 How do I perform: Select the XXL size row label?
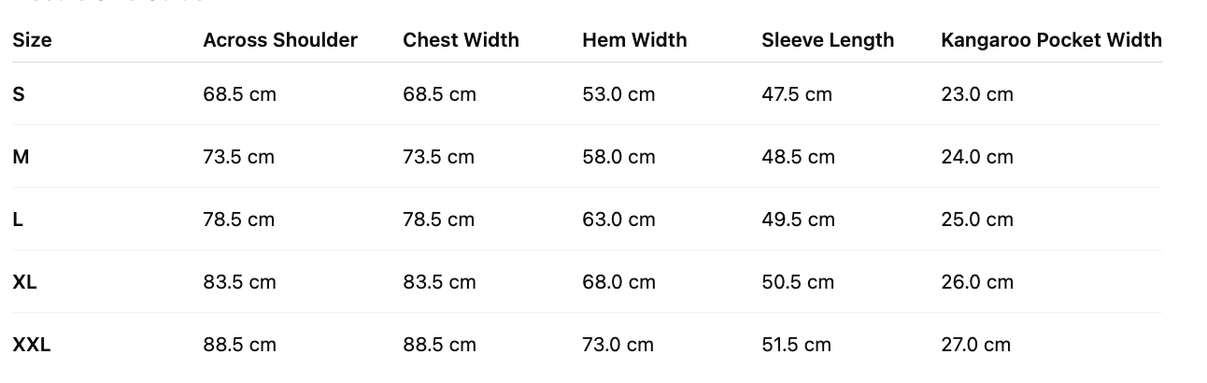32,345
